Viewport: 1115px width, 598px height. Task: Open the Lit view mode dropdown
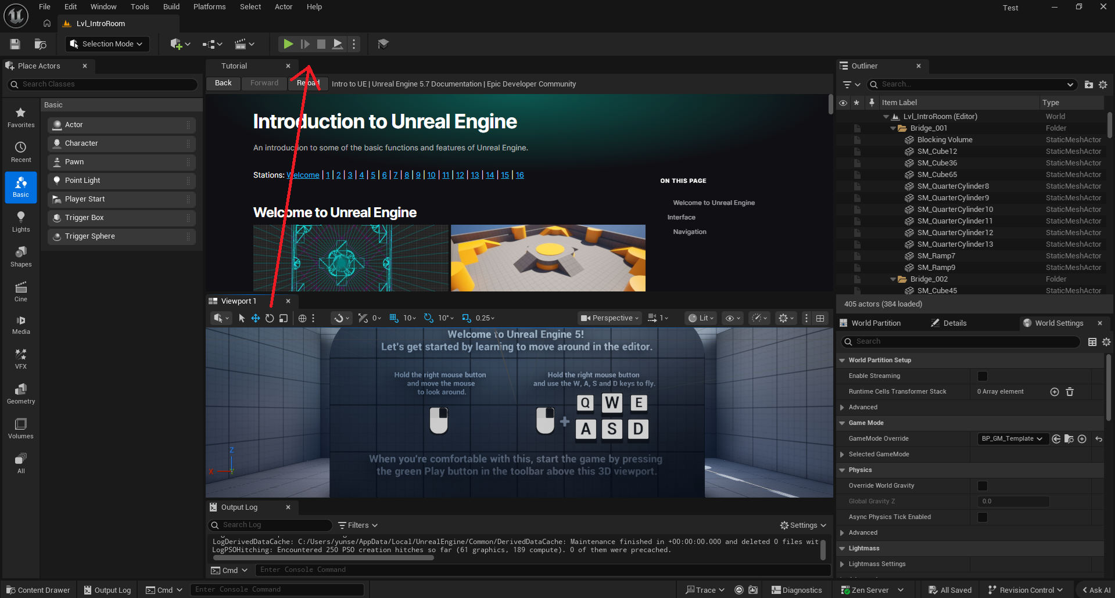pyautogui.click(x=701, y=318)
